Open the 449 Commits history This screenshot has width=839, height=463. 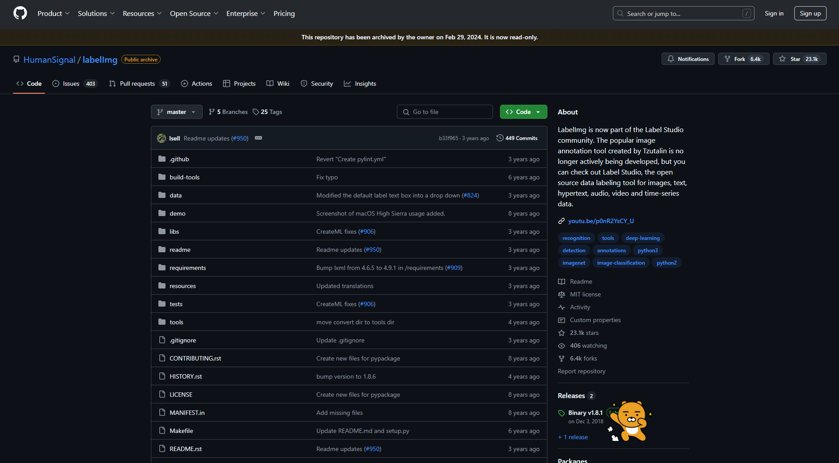517,138
